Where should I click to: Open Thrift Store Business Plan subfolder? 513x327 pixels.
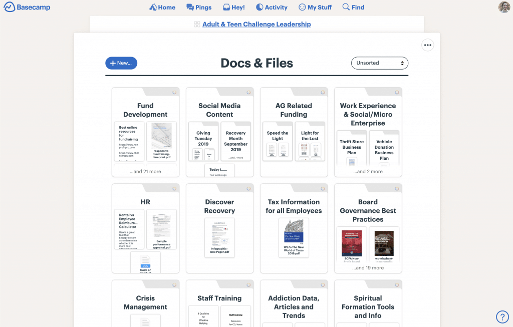pyautogui.click(x=352, y=149)
